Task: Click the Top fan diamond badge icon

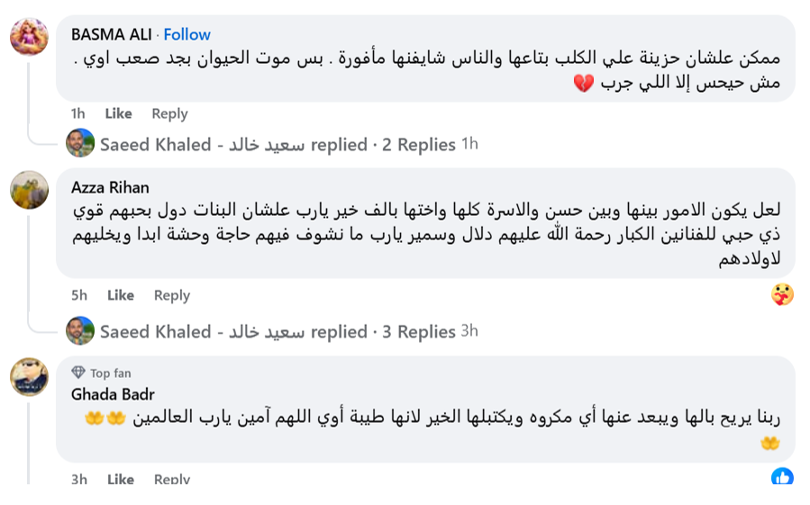Action: pos(78,373)
